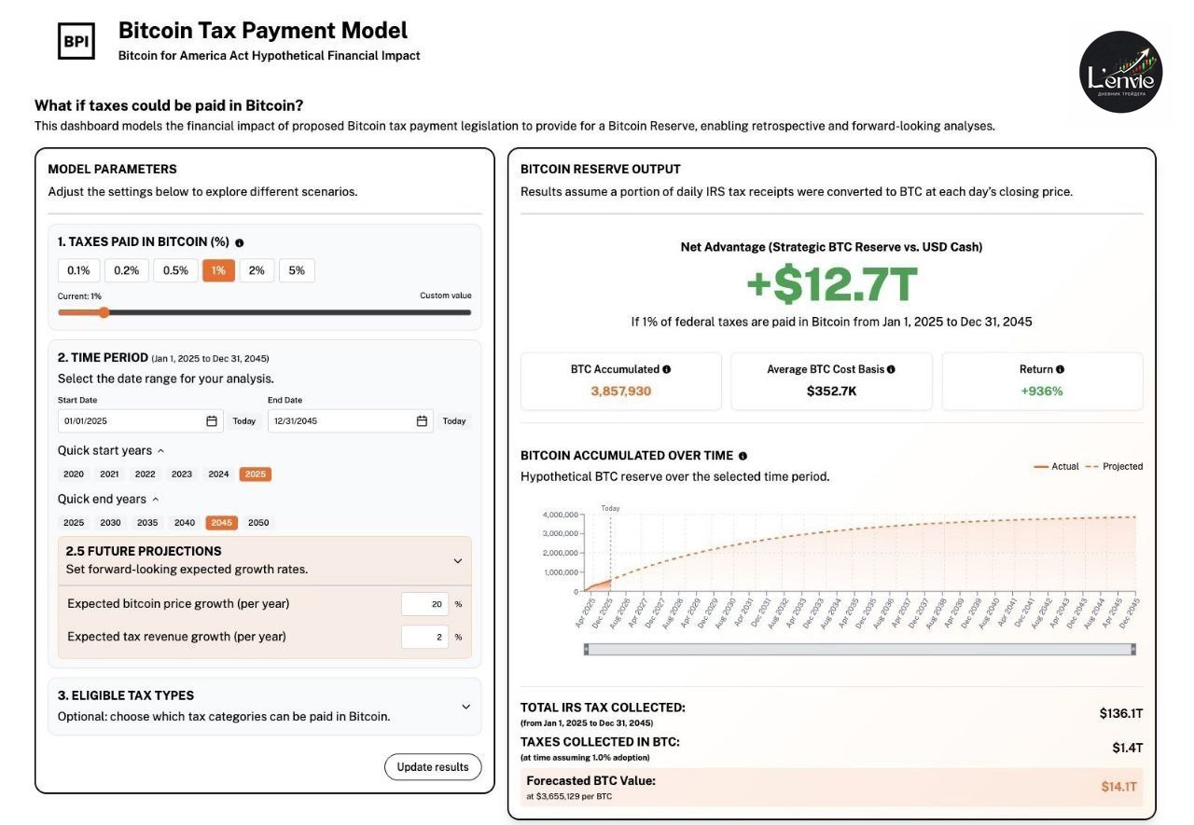Image resolution: width=1194 pixels, height=825 pixels.
Task: Click the BPI logo icon
Action: tap(76, 41)
